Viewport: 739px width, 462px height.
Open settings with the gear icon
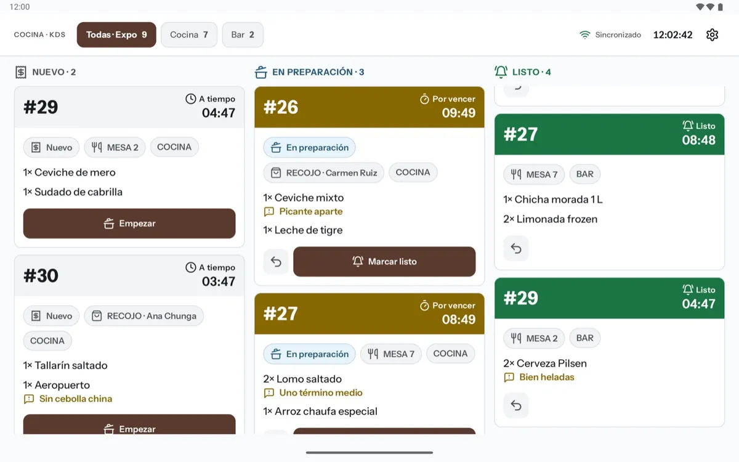713,35
